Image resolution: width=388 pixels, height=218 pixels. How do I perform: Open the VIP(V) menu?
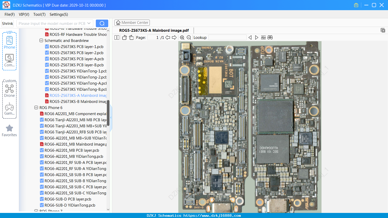coord(24,14)
